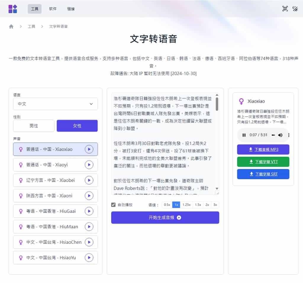
Task: Play sample of Xiaobei Liaoning dialect voice
Action: (x=89, y=180)
